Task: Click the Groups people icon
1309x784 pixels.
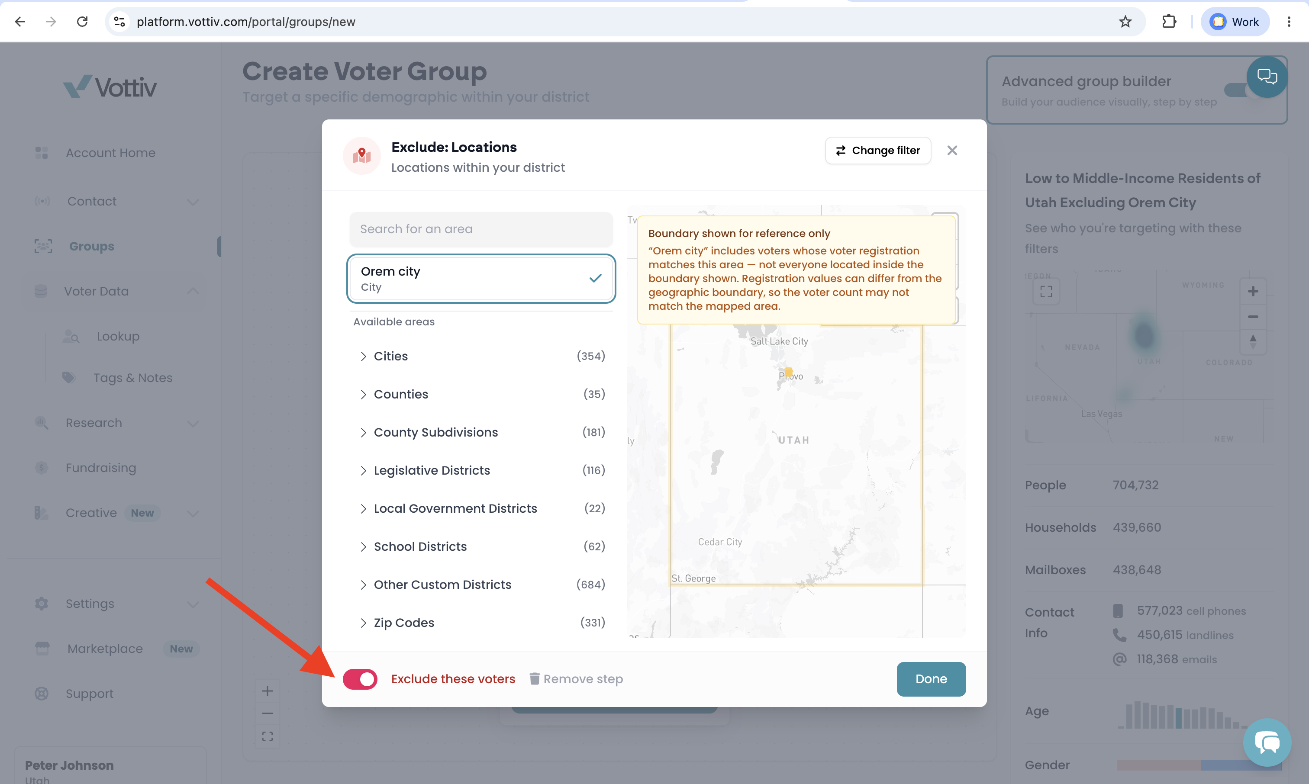Action: 43,246
